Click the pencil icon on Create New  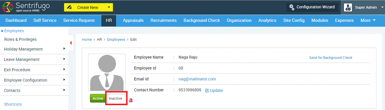click(70, 7)
